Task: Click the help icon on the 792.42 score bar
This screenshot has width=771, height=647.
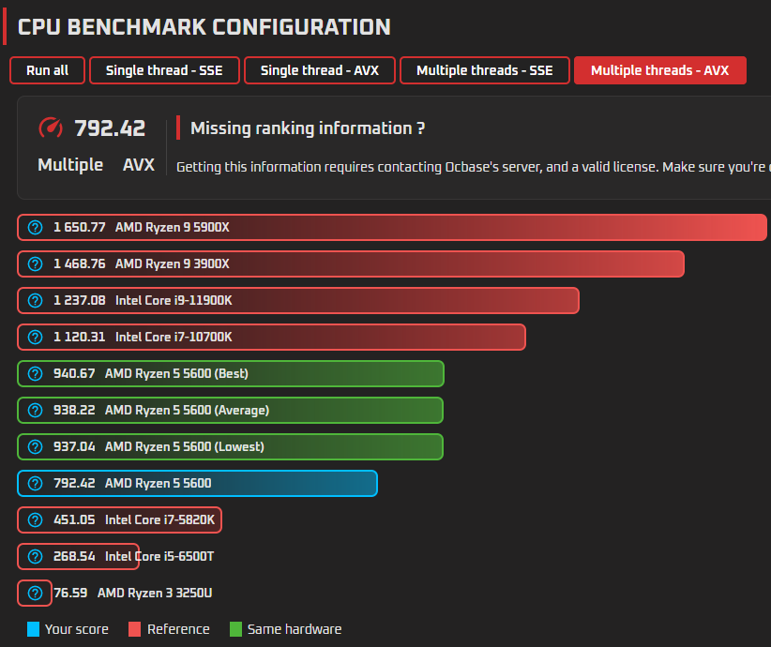Action: click(x=35, y=483)
